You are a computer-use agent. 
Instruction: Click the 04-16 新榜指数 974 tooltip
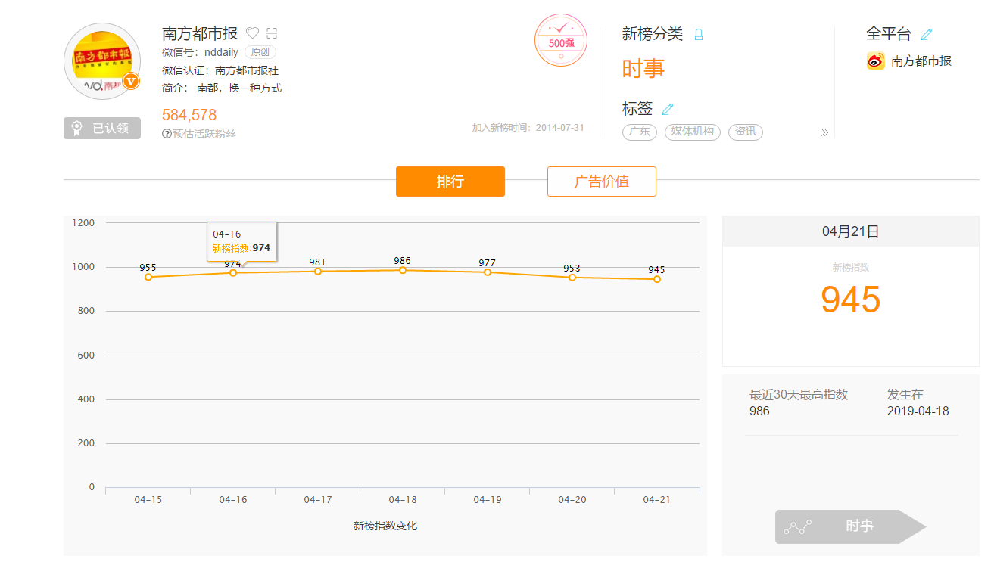click(x=242, y=241)
